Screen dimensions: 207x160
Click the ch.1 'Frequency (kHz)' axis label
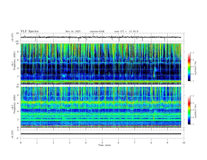click(x=14, y=61)
